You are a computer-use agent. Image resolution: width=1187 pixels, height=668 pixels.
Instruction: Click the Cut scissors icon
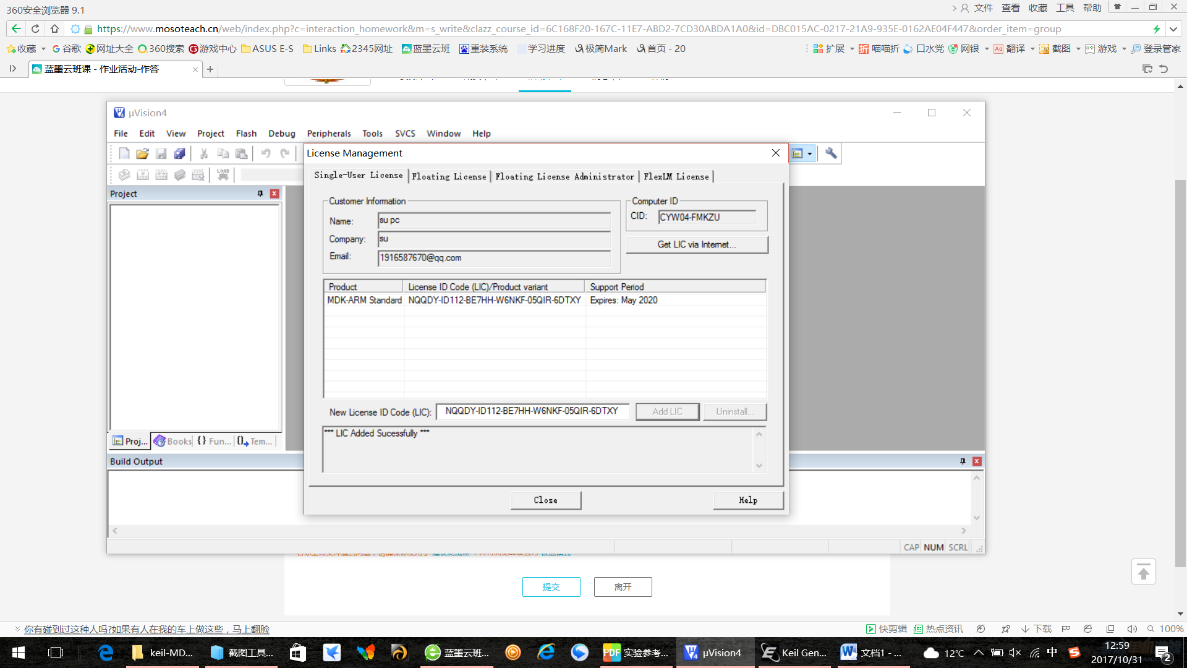pyautogui.click(x=204, y=153)
